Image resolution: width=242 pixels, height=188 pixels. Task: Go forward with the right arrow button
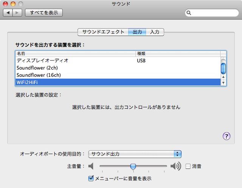17,12
